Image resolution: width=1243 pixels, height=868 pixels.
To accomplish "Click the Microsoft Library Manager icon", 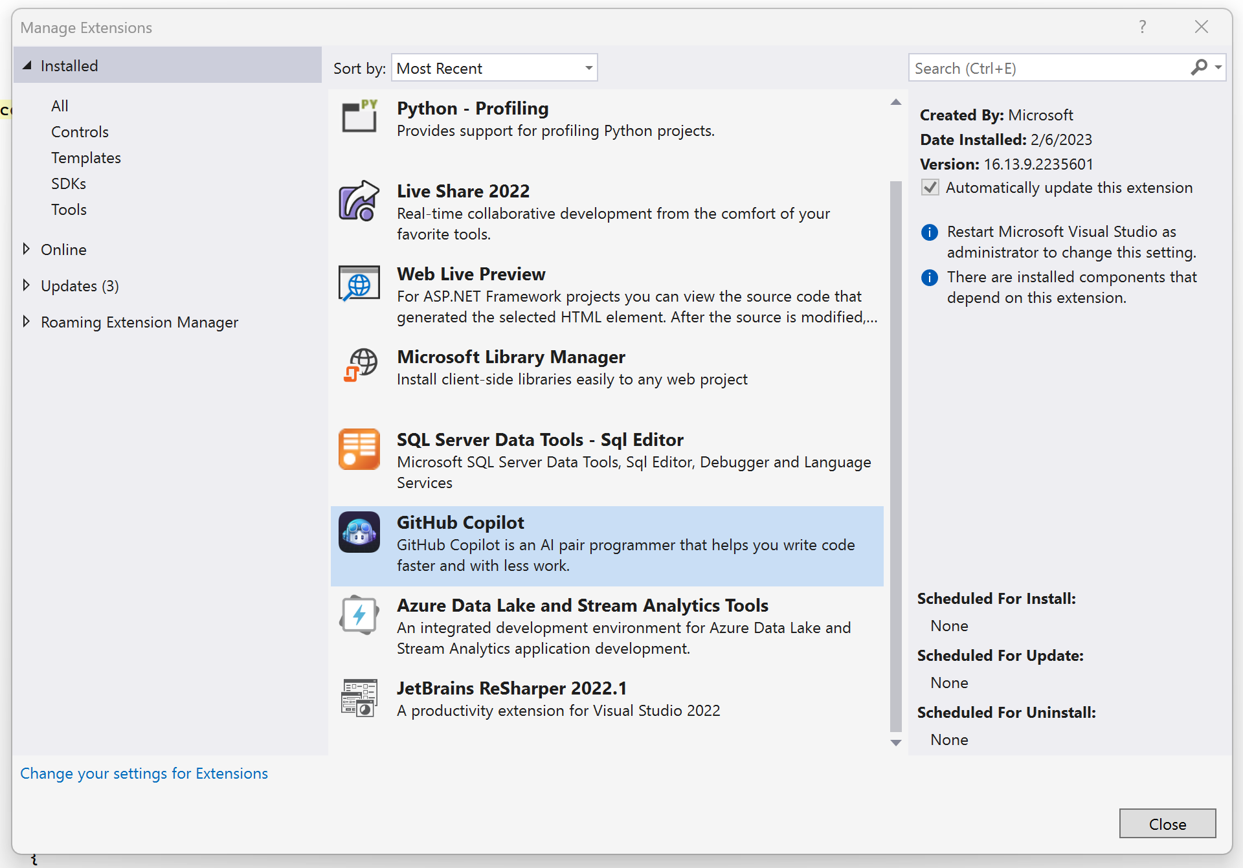I will [x=359, y=366].
